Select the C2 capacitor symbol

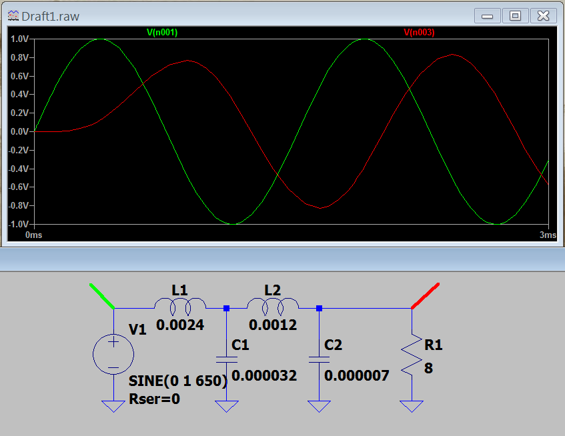pyautogui.click(x=319, y=360)
